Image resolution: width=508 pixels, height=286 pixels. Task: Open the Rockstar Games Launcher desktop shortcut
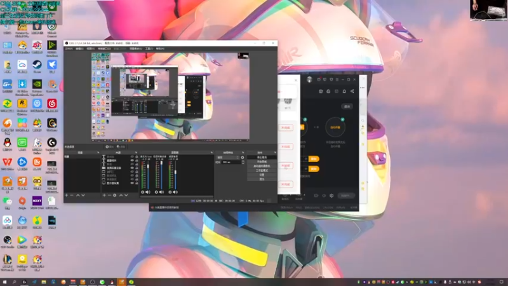click(22, 104)
